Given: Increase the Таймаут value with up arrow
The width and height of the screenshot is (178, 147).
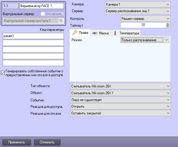Looking at the screenshot, I should tap(168, 24).
